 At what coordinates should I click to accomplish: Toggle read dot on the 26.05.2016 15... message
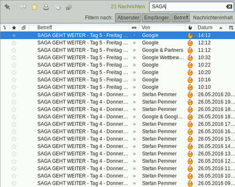(x=134, y=139)
